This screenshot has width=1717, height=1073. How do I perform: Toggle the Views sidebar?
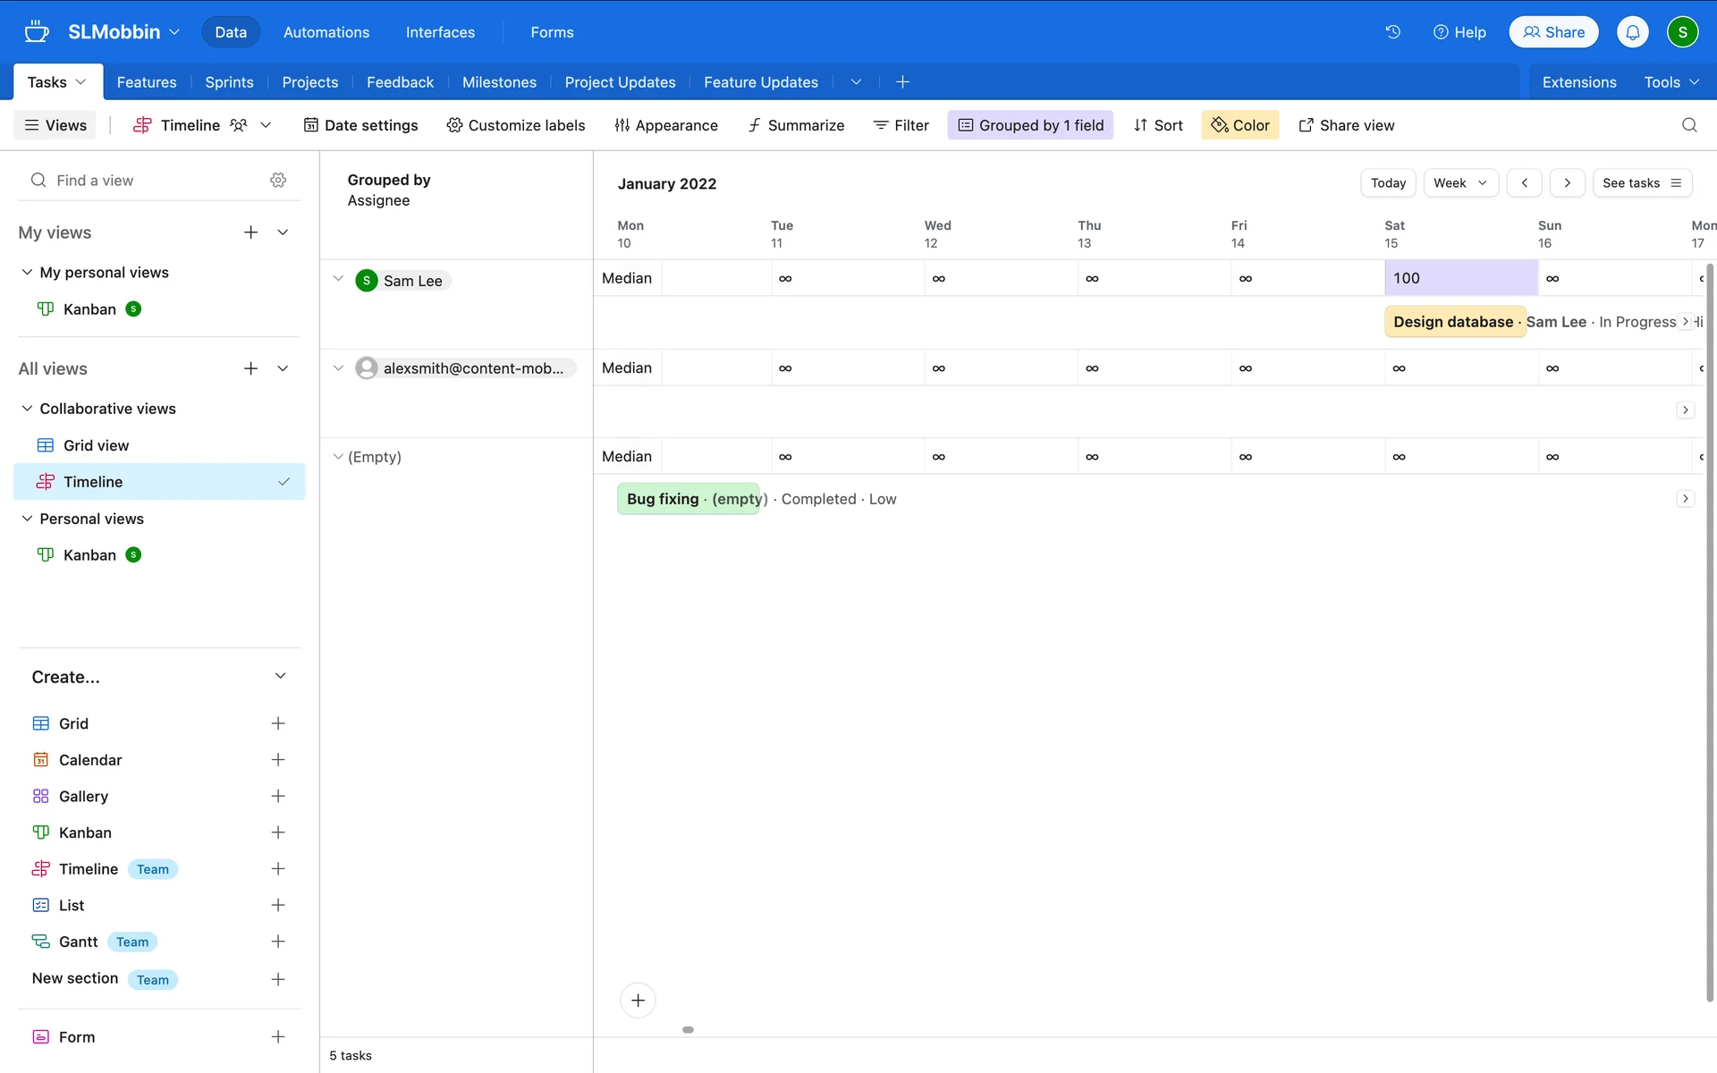(x=55, y=125)
